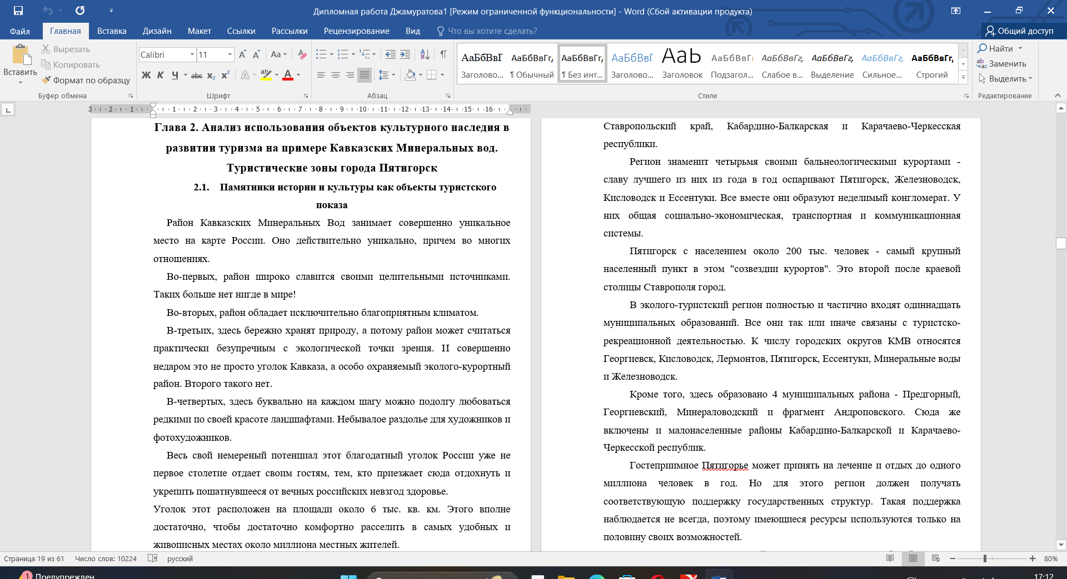Toggle show paragraph marks (¶)
The image size is (1067, 579).
coord(443,54)
